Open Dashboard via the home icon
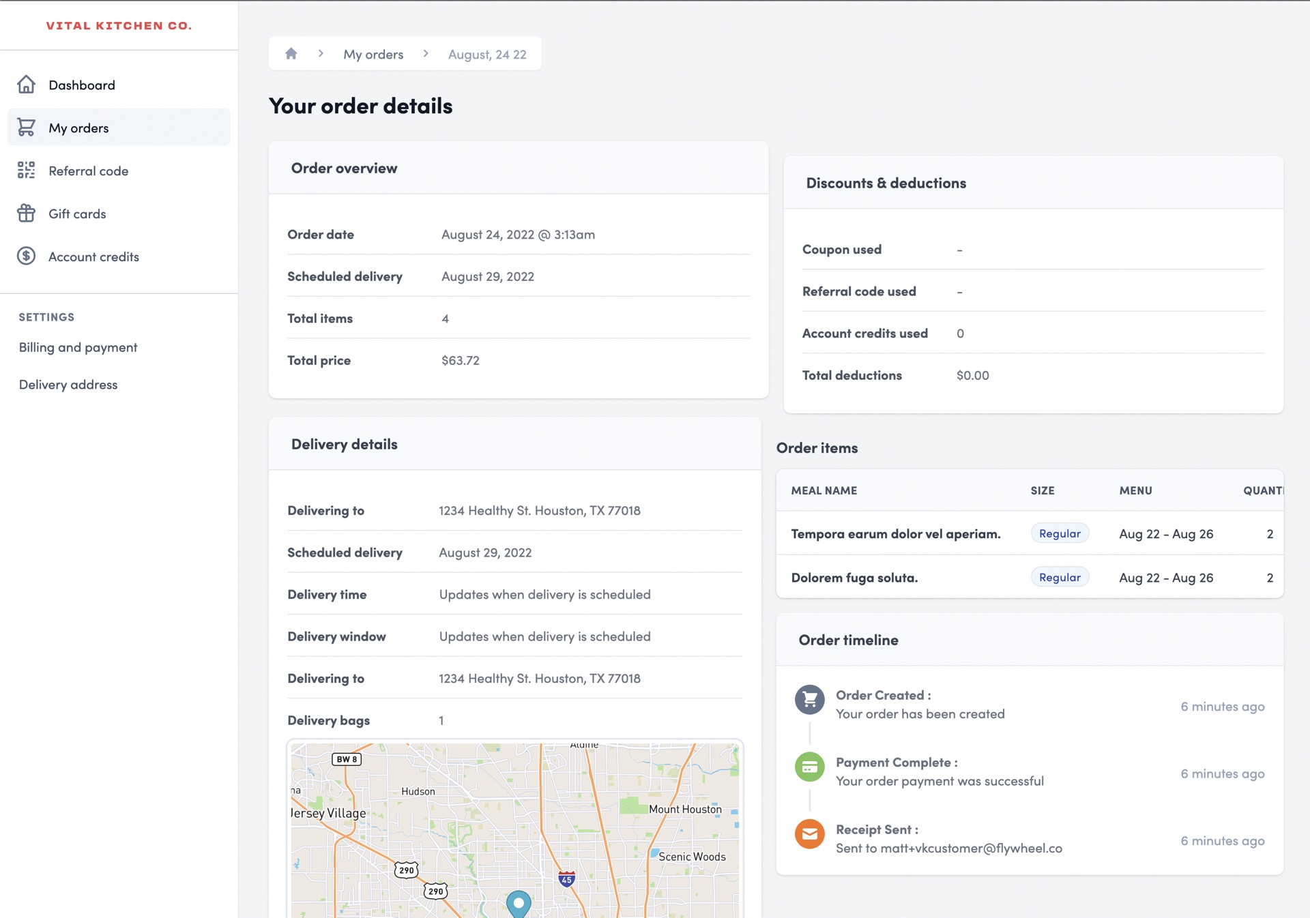This screenshot has height=918, width=1310. click(26, 85)
